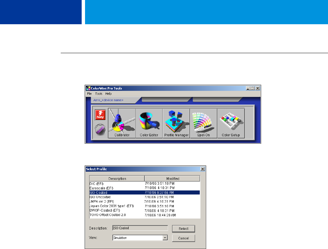The height and width of the screenshot is (249, 328).
Task: Select the ISO Uncoated profile
Action: click(x=144, y=197)
